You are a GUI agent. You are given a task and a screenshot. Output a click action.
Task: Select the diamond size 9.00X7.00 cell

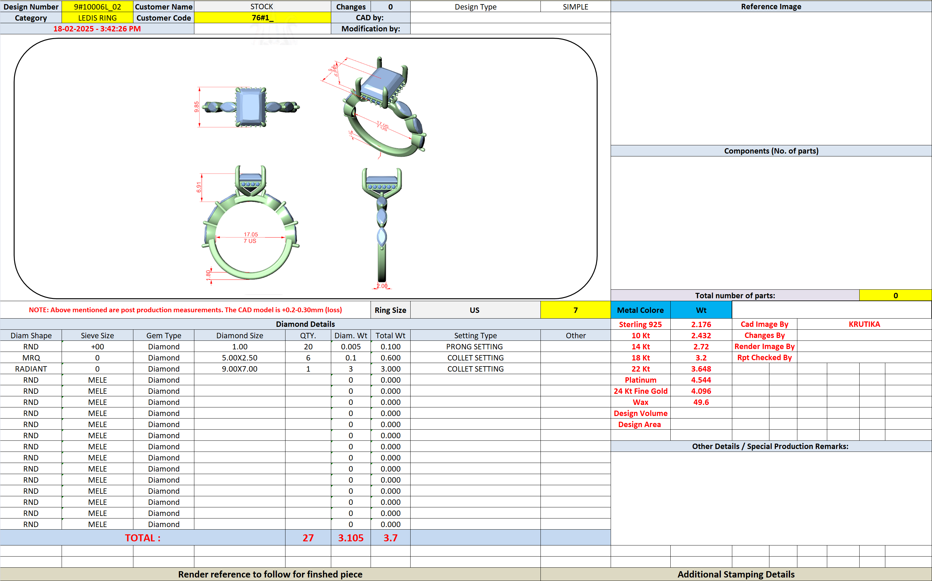239,369
